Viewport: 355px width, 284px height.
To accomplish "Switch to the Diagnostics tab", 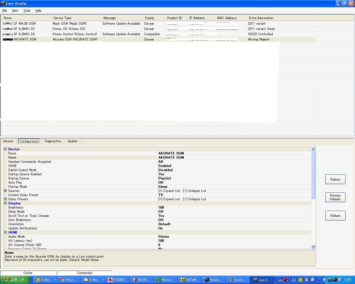I will pos(53,141).
